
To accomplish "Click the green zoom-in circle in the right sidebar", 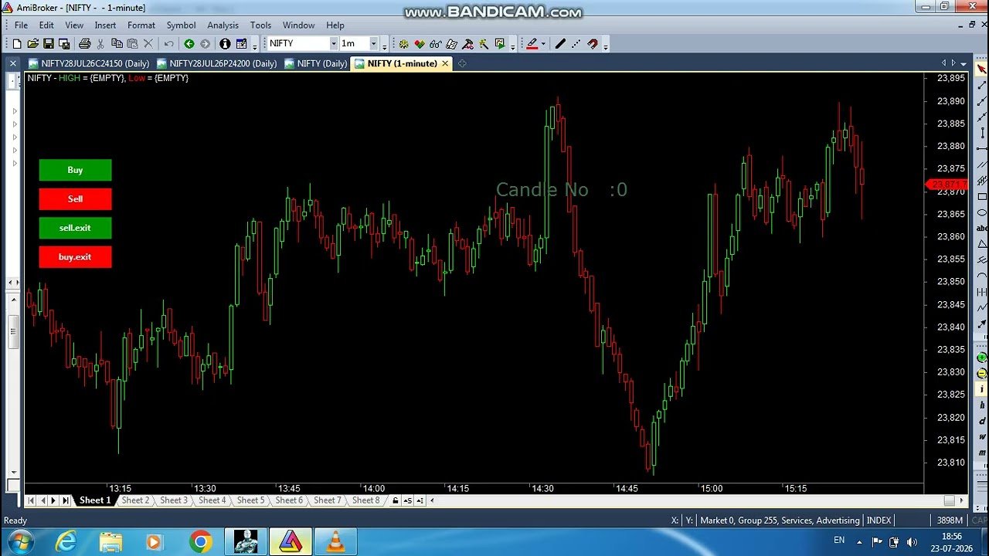I will (x=982, y=358).
